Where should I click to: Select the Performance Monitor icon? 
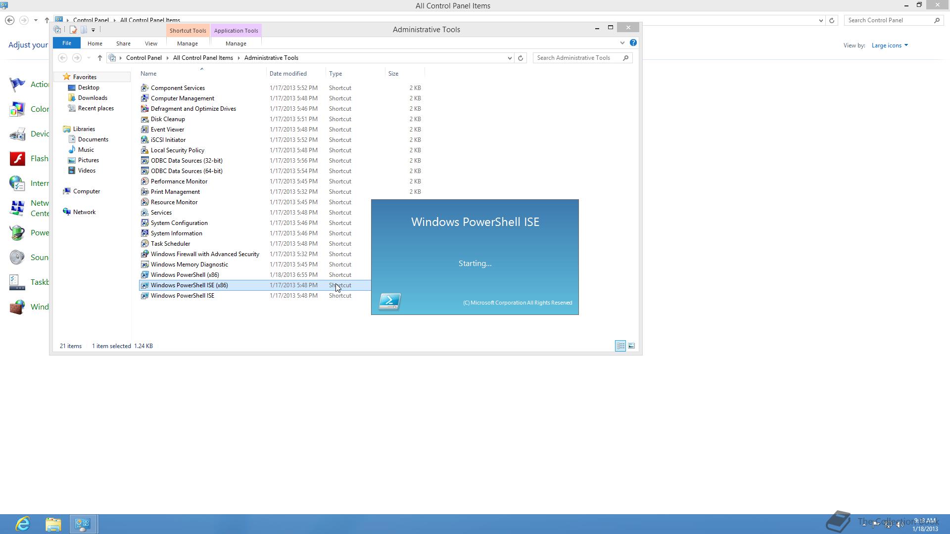[144, 181]
